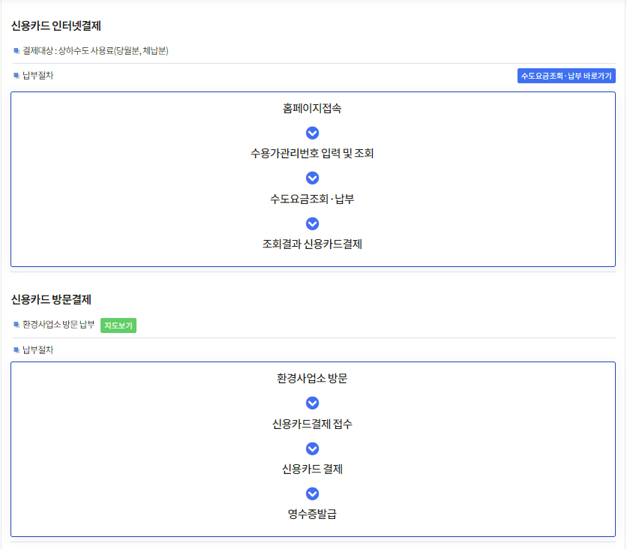Click the blue arrow icon above 조회결과 신용카드결제
The height and width of the screenshot is (549, 627).
312,223
